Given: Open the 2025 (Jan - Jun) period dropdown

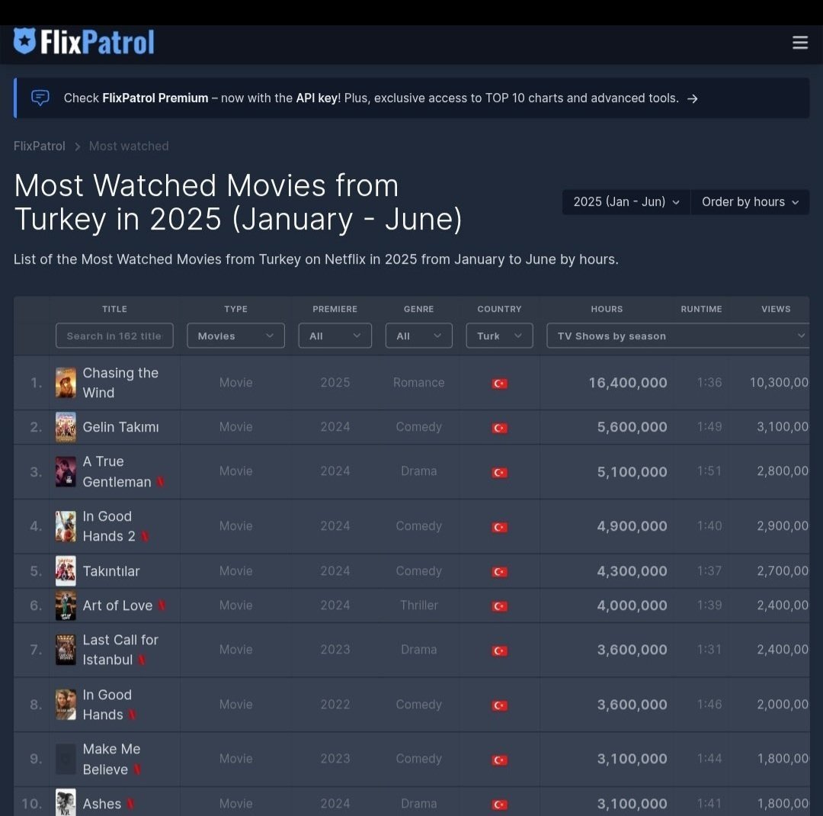Looking at the screenshot, I should point(626,202).
